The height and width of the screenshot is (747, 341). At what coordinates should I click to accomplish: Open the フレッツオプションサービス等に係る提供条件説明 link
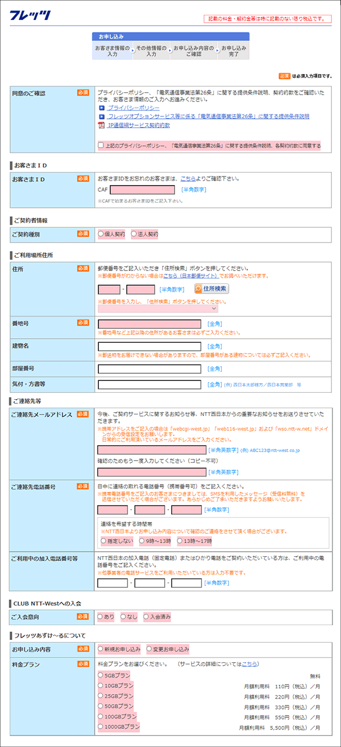click(209, 116)
